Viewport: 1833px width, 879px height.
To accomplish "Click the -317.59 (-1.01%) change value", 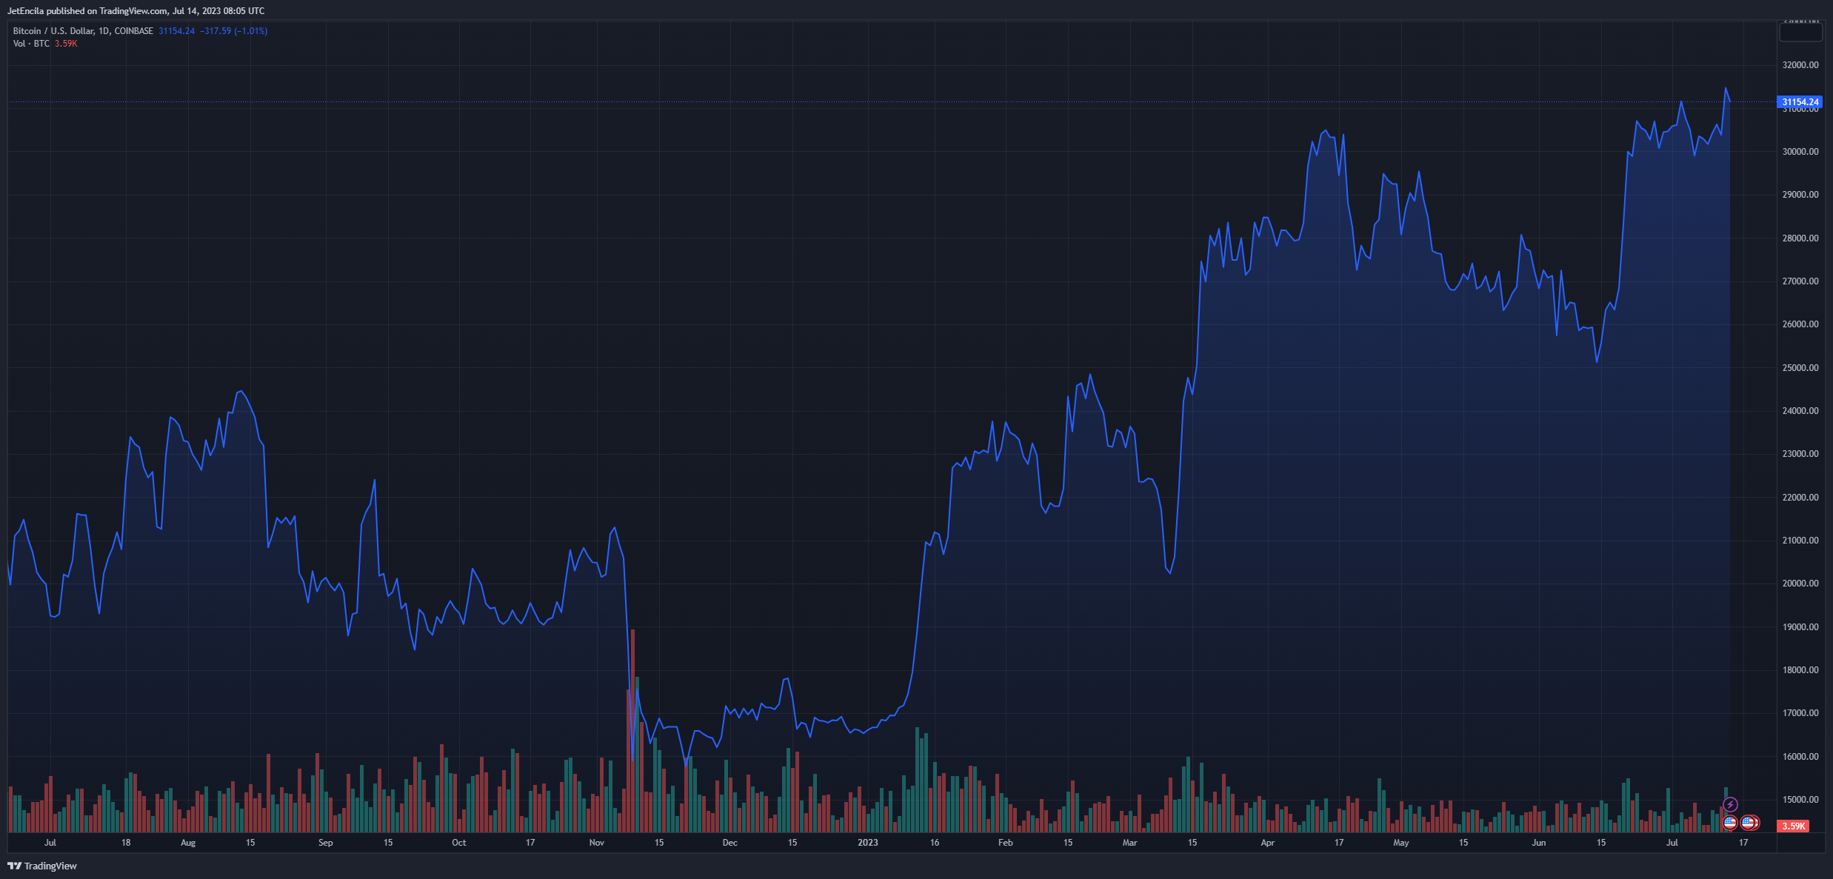I will (x=233, y=31).
